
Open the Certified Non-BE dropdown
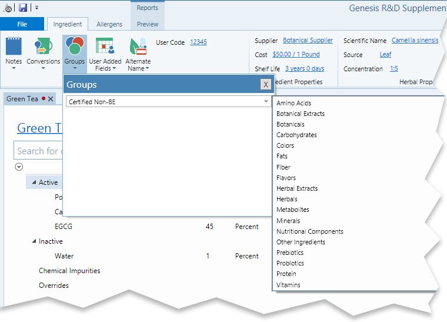coord(266,102)
